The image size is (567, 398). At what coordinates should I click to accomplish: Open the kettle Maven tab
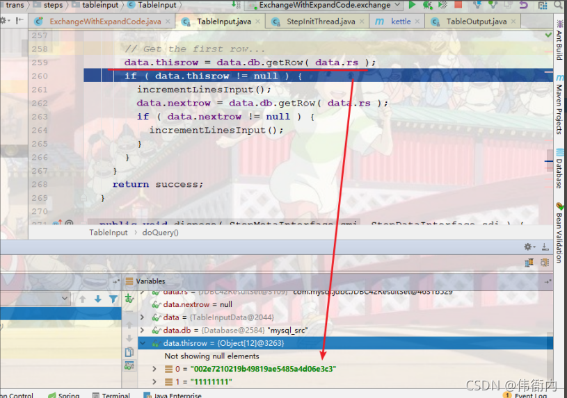tap(397, 22)
